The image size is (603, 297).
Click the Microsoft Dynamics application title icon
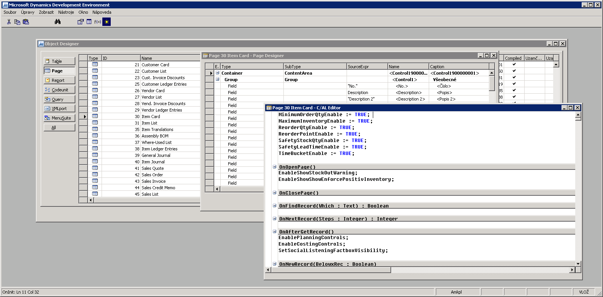pos(5,5)
